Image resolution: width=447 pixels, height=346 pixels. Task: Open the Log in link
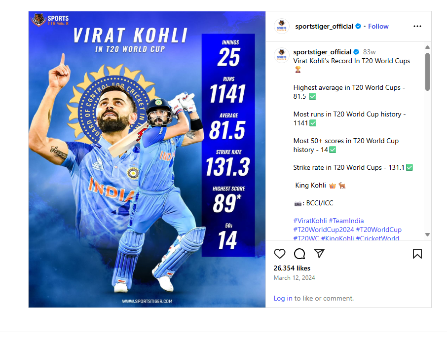[x=283, y=298]
